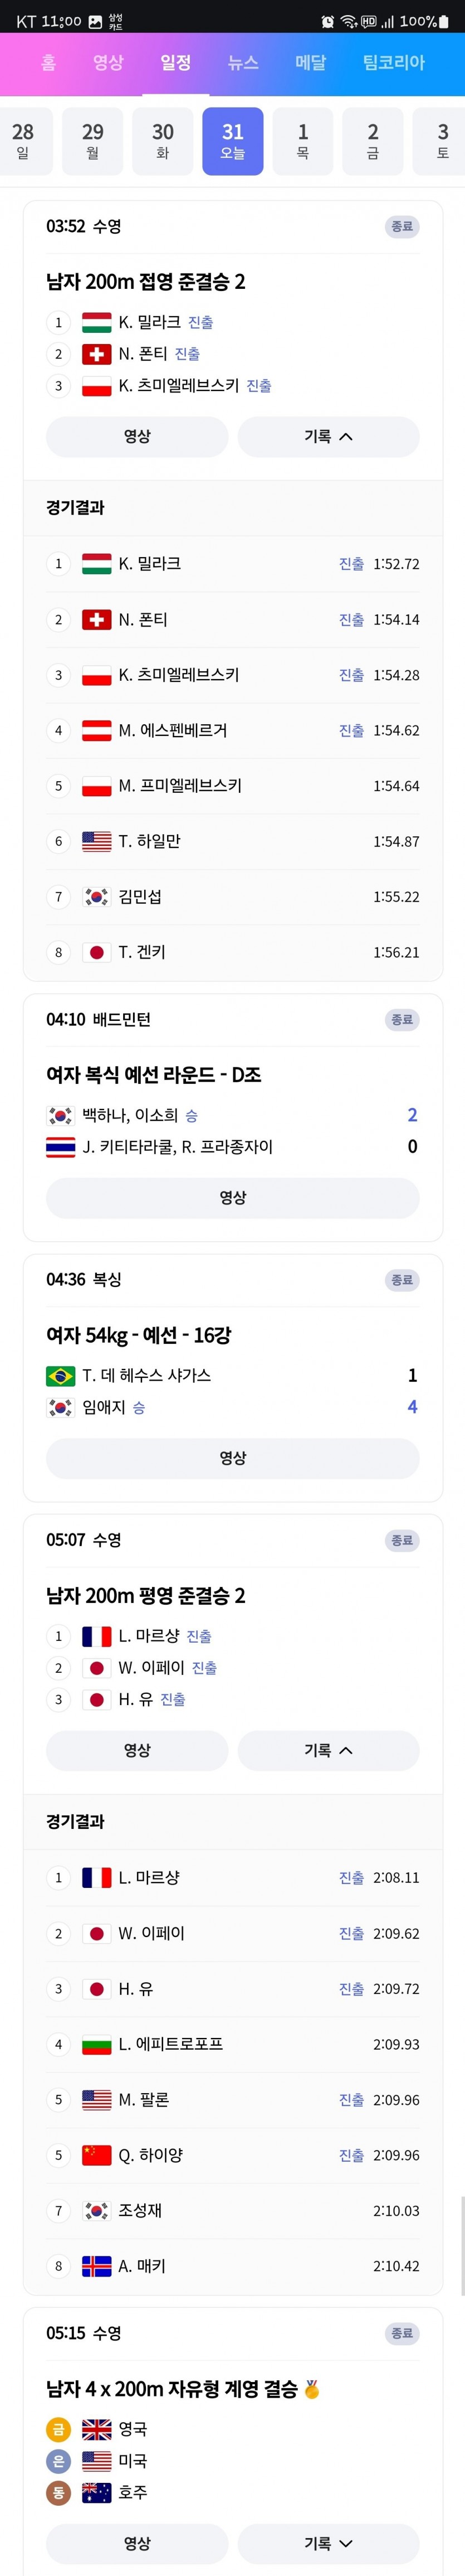Click the bronze 동 medal icon for 호주
The height and width of the screenshot is (2576, 465).
(58, 2492)
